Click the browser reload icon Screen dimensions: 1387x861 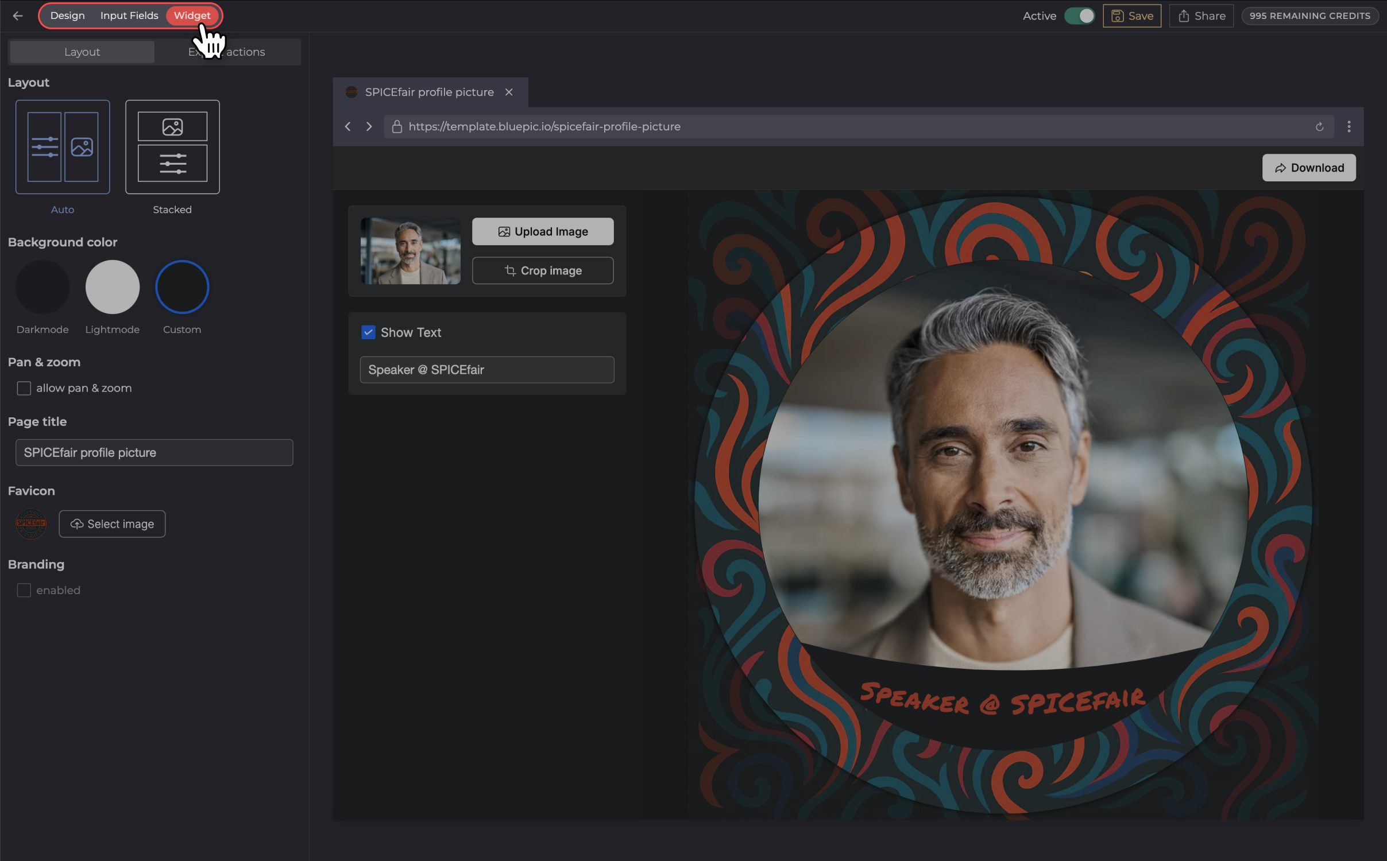(x=1319, y=127)
